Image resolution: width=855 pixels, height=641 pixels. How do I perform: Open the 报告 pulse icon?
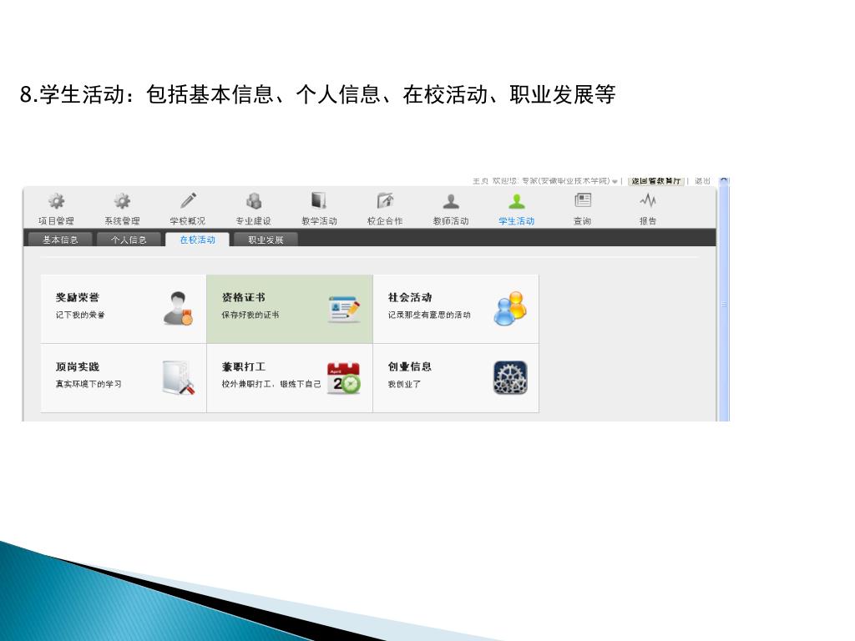[648, 200]
